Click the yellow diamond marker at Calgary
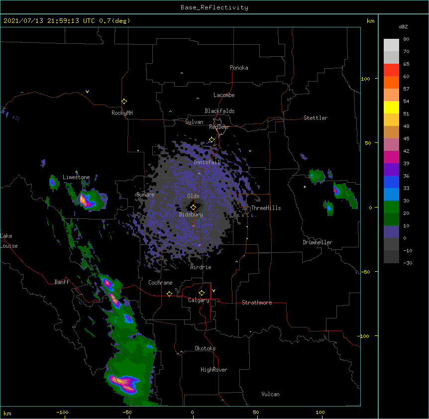Screen dimensions: 429x419 pyautogui.click(x=202, y=293)
